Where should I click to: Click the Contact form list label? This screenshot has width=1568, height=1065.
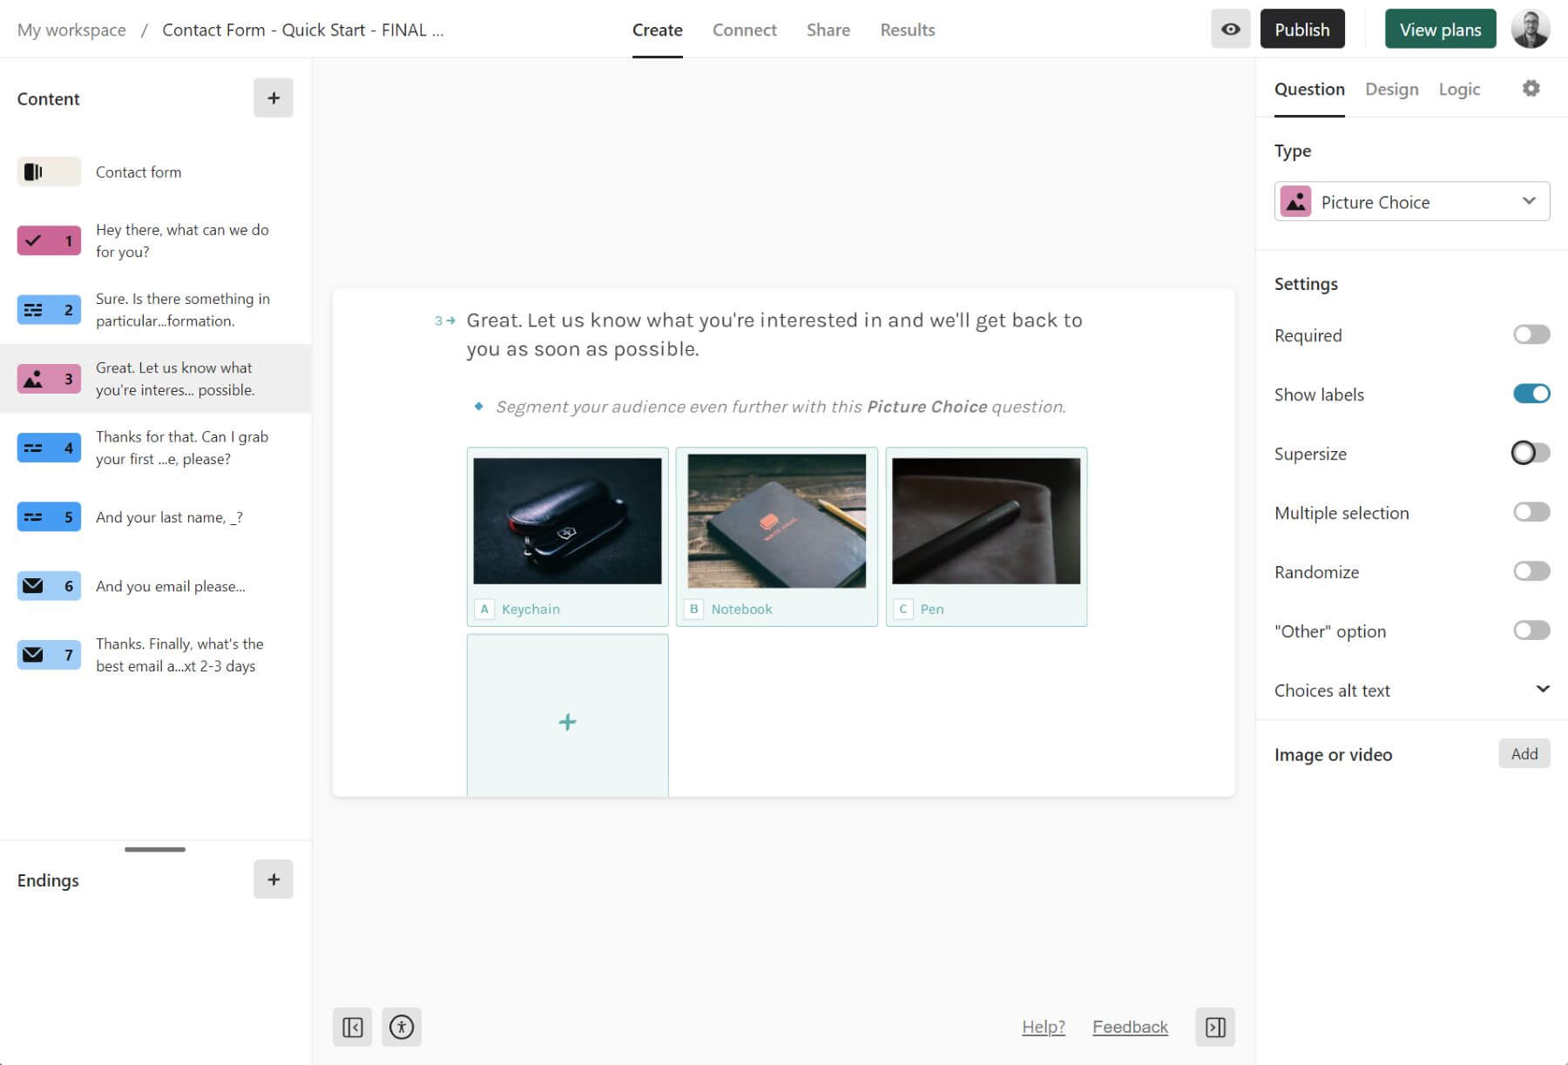tap(139, 172)
